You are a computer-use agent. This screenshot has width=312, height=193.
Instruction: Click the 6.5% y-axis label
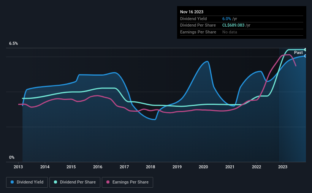click(13, 44)
